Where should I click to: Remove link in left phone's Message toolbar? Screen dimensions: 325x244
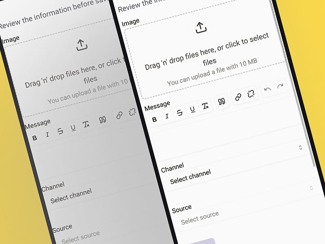coord(132,112)
